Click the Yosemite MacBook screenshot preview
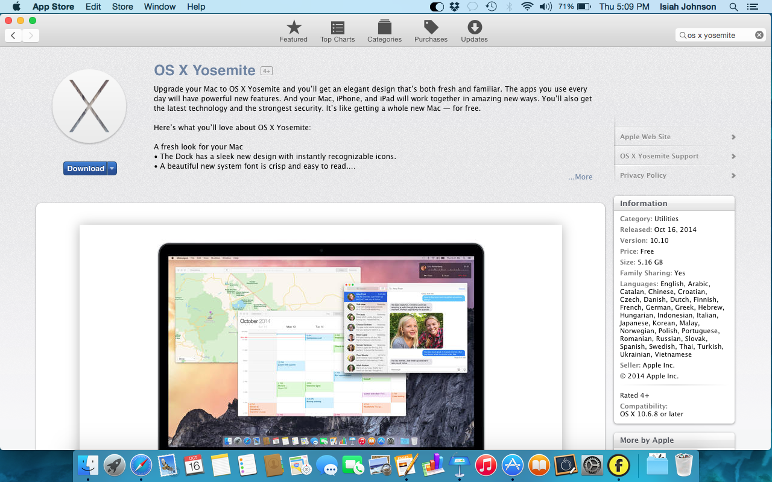This screenshot has width=772, height=482. point(321,337)
